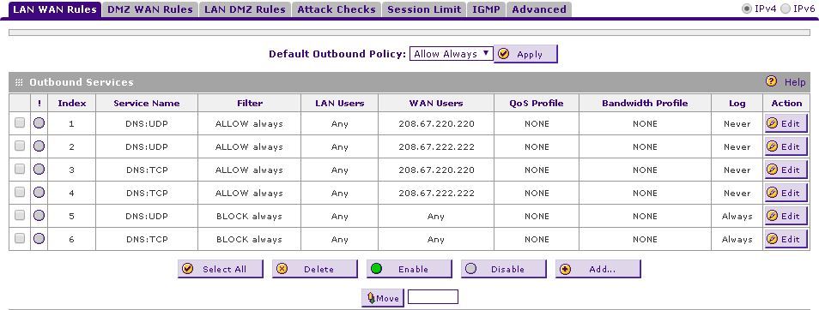Click the Enable button
The image size is (819, 310).
pos(409,269)
